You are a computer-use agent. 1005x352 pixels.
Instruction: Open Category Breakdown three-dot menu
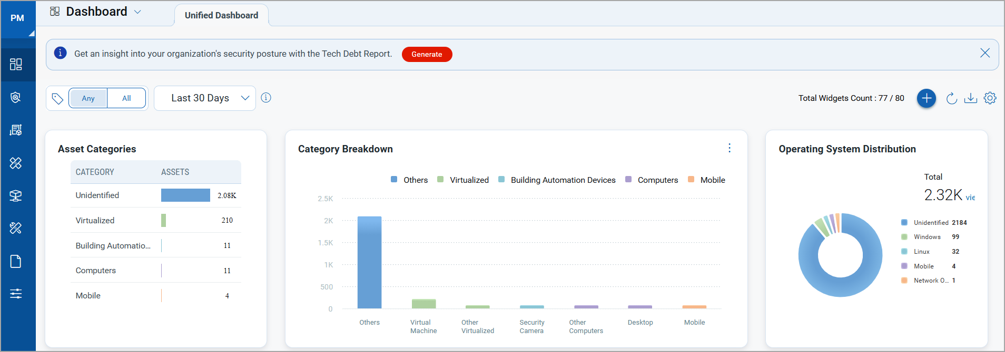tap(729, 148)
